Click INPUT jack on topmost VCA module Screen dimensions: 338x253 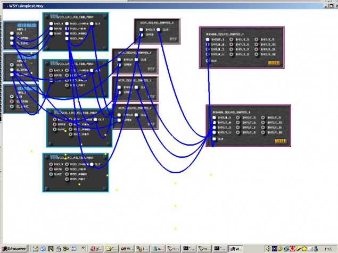pos(142,30)
